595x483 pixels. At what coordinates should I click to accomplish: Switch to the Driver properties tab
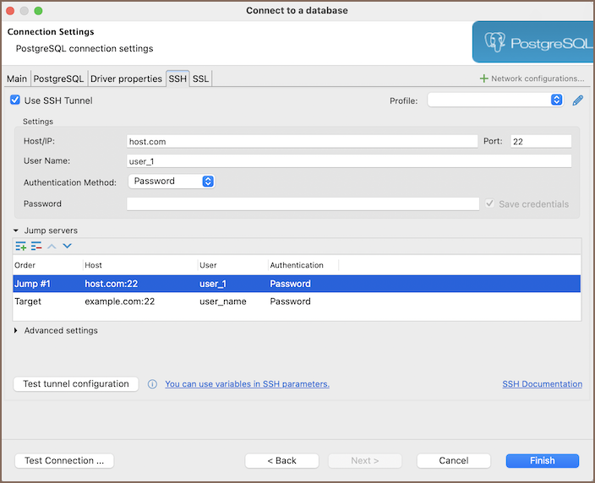[x=126, y=79]
